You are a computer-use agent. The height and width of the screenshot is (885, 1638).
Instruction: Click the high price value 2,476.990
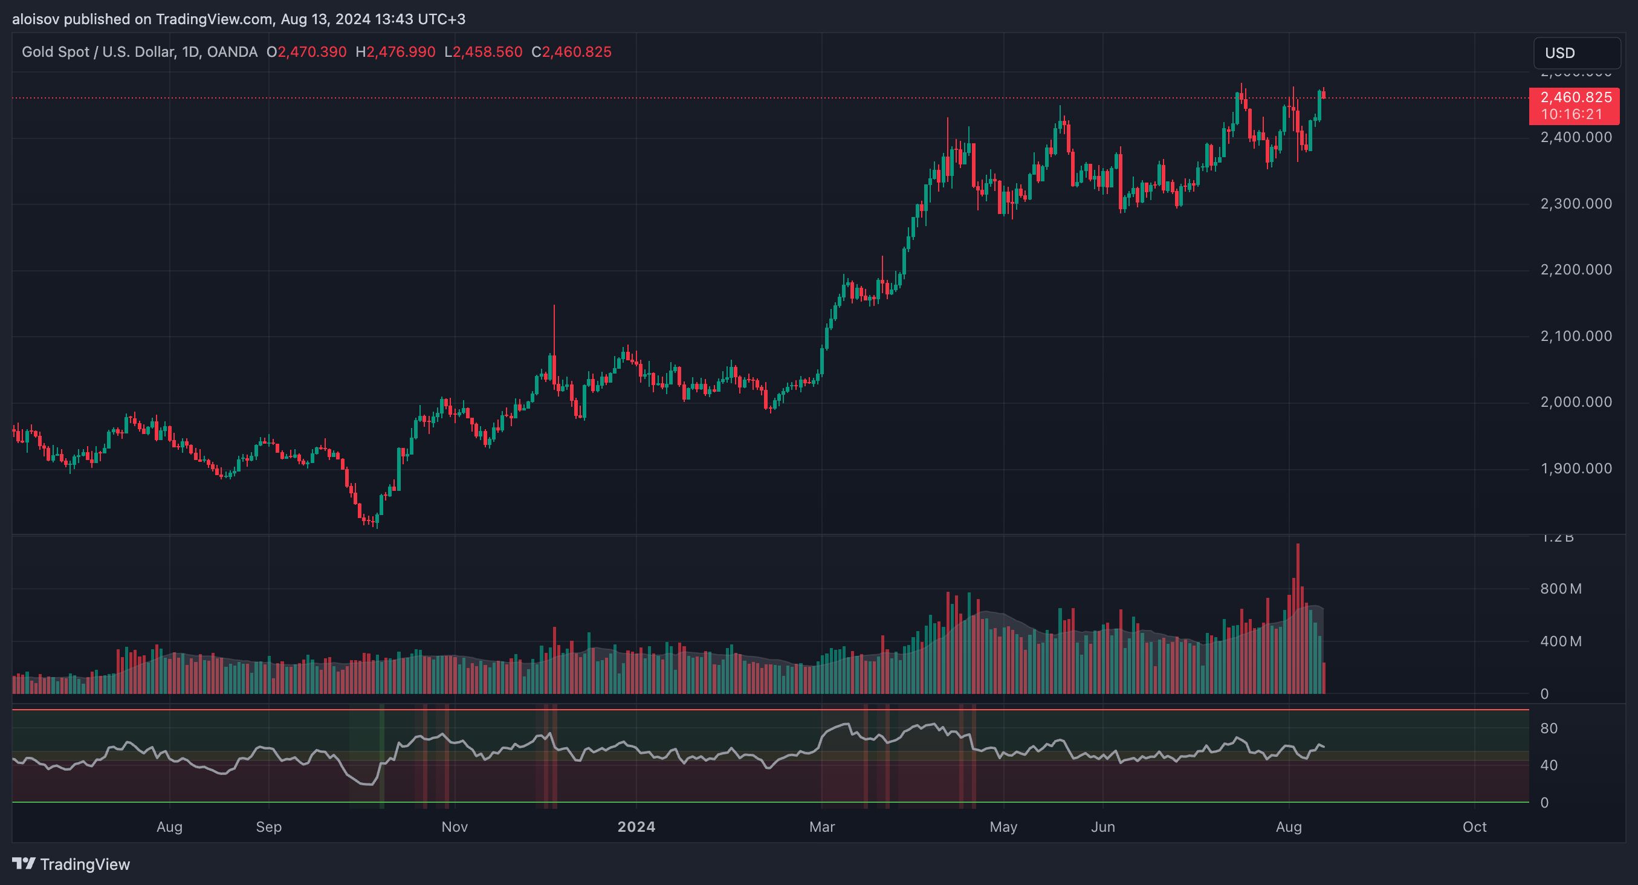click(401, 52)
